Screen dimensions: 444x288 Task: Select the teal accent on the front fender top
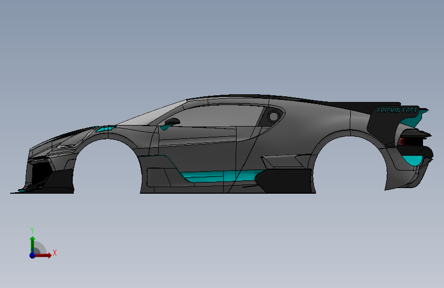[105, 129]
